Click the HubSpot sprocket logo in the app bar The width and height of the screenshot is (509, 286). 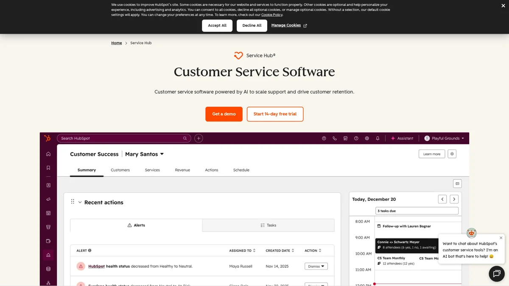coord(47,138)
